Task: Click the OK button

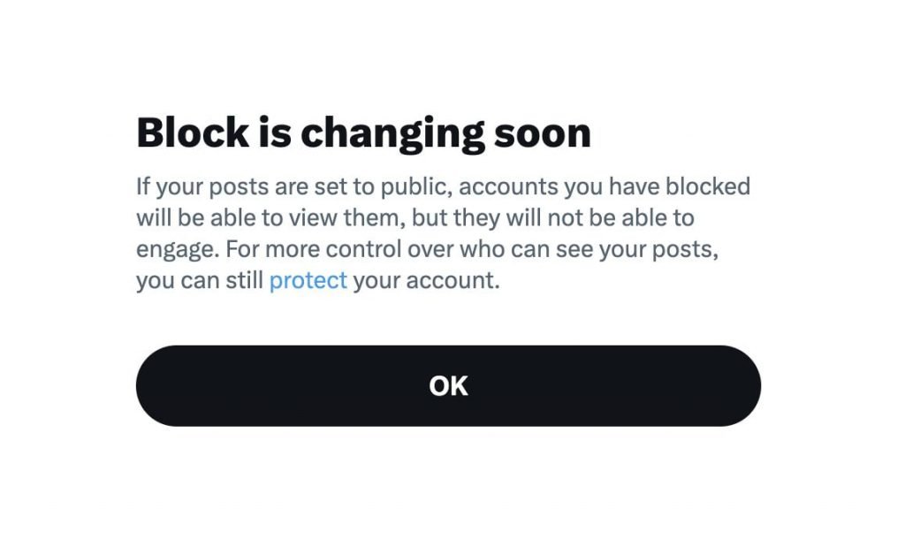Action: tap(448, 386)
